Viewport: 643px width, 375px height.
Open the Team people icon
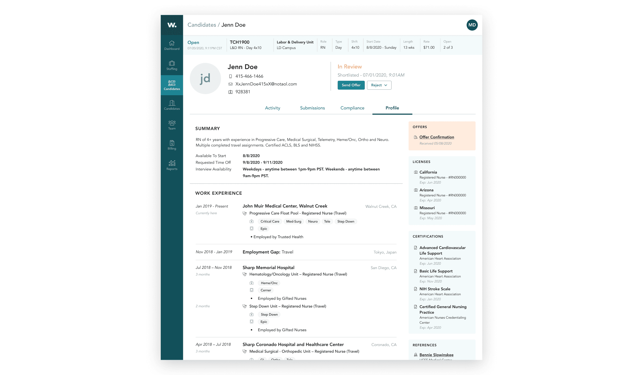[x=172, y=123]
